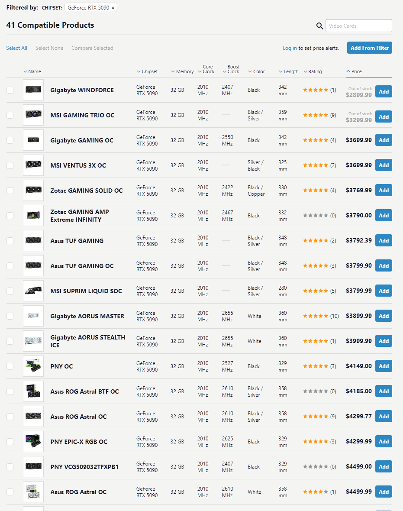
Task: Remove the GeForce RTX 5090 chipset filter
Action: (x=113, y=8)
